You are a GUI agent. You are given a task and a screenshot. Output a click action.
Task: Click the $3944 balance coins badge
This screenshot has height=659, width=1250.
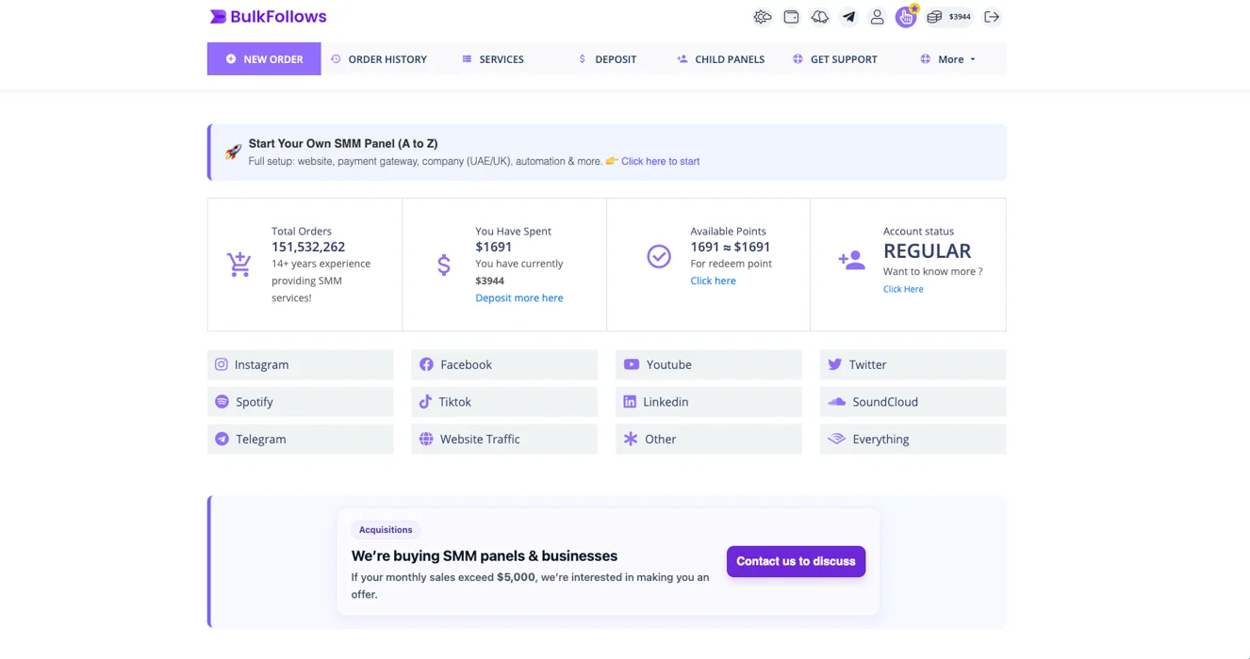[948, 17]
